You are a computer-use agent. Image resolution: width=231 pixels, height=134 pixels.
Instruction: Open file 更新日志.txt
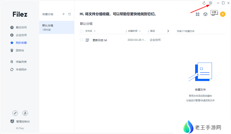point(100,40)
